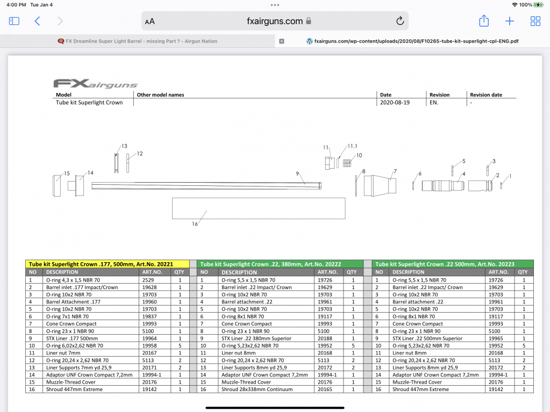Tap the clock reading 4:00 PM

(16, 4)
